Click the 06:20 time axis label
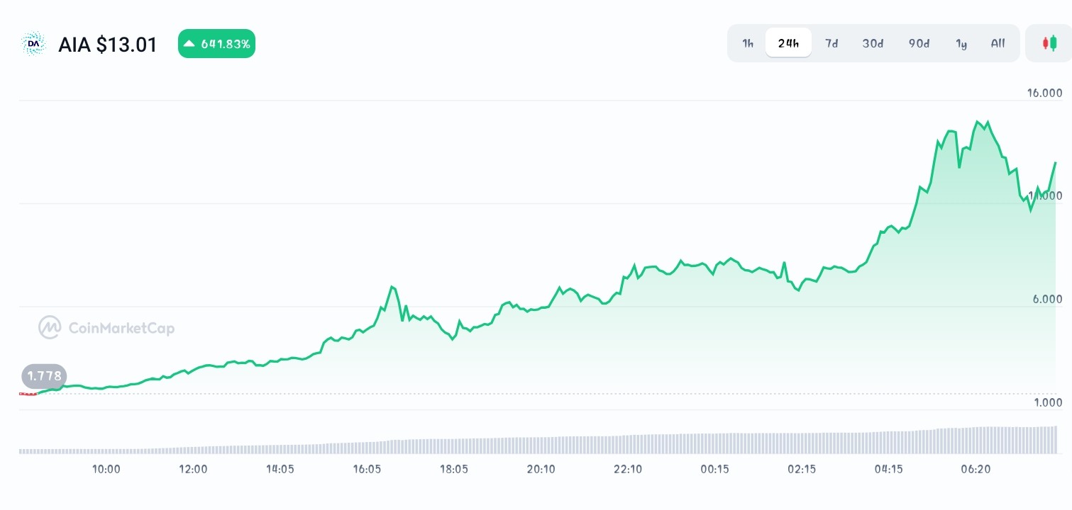 [976, 469]
